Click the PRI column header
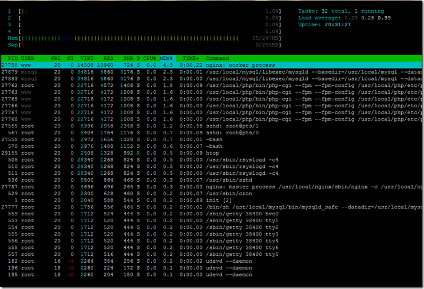This screenshot has height=289, width=424. tap(56, 58)
